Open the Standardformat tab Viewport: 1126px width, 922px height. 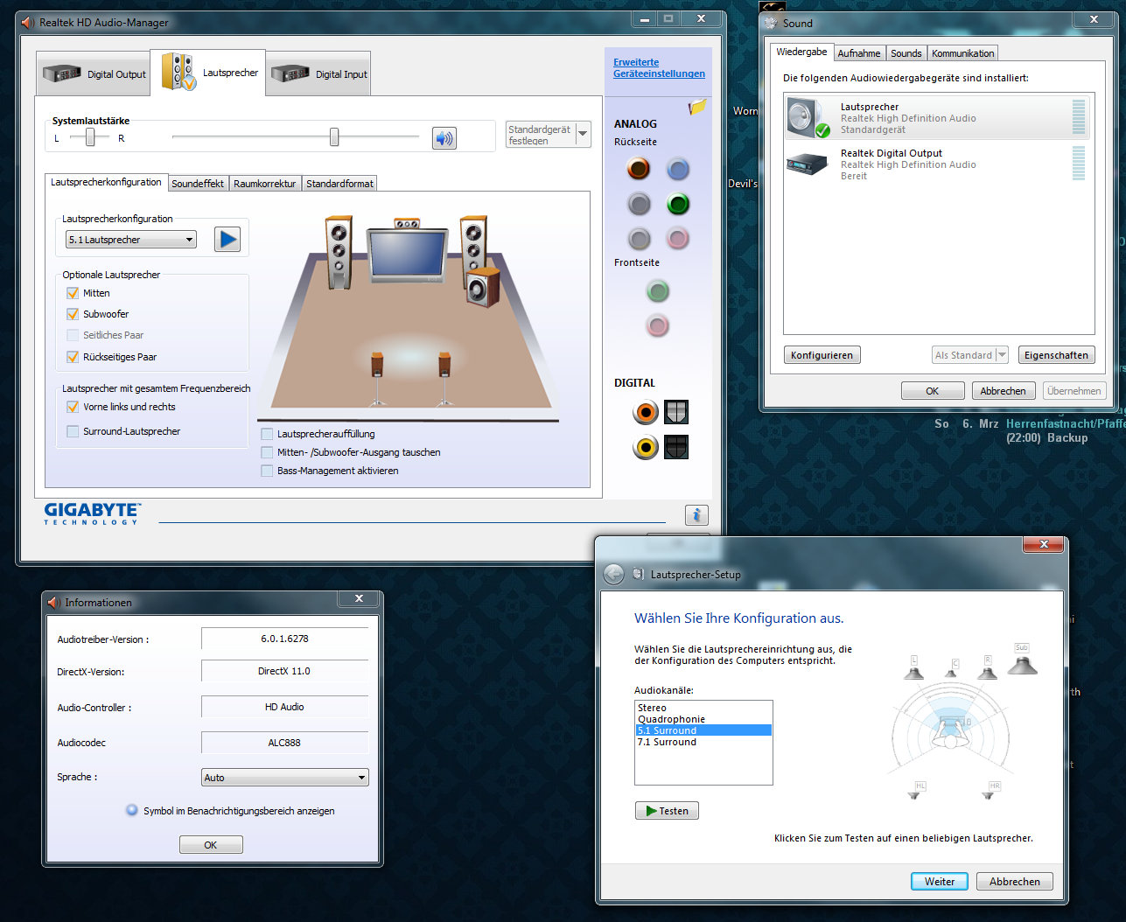tap(339, 184)
